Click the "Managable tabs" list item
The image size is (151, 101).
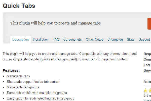tap(18, 76)
